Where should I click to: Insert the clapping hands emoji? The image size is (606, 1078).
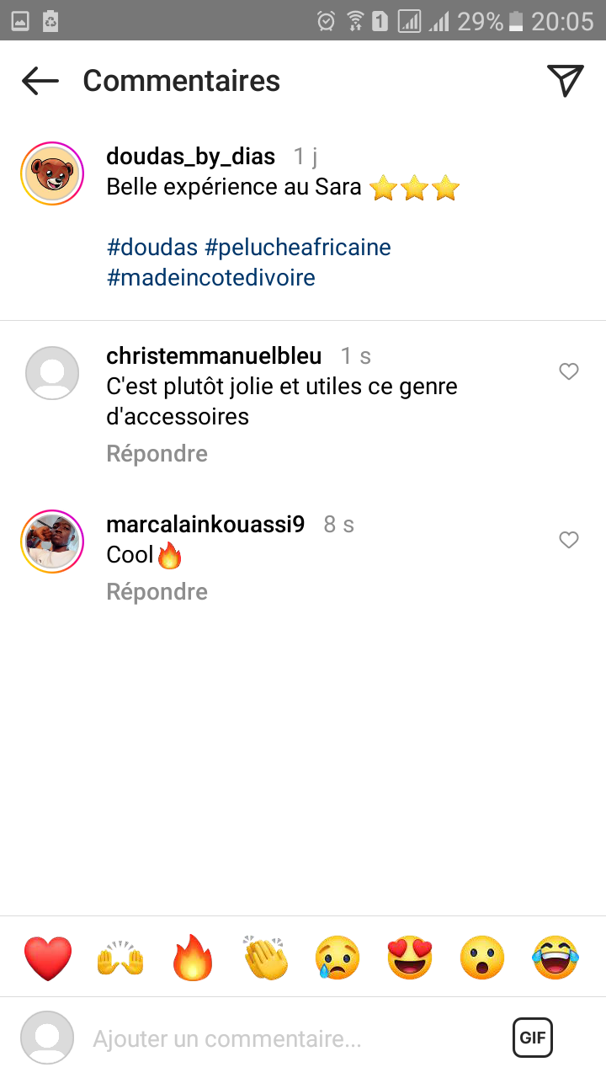265,958
